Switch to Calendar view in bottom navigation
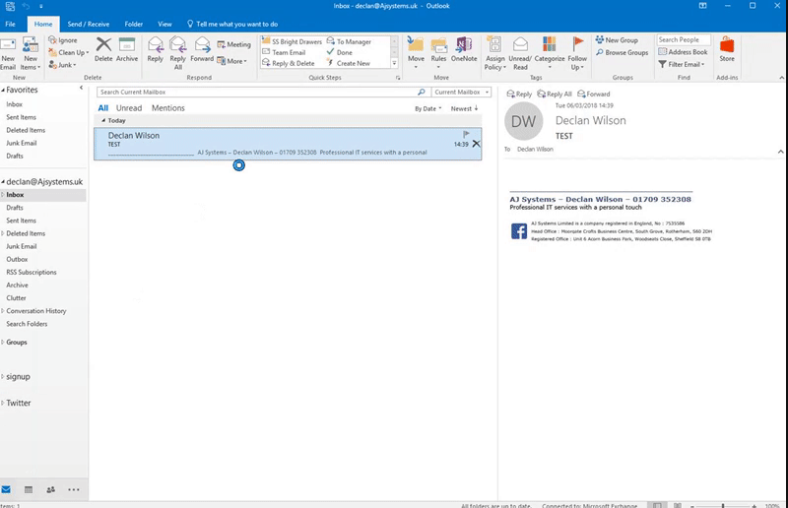 point(28,489)
